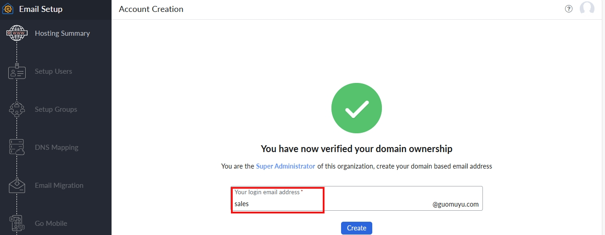
Task: Open the user profile avatar
Action: [x=587, y=9]
